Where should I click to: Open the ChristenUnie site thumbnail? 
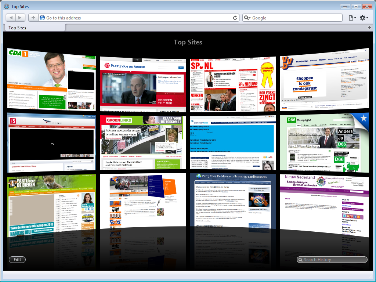pos(233,142)
